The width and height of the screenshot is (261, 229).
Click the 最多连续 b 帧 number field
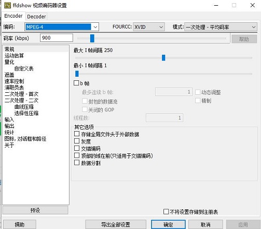[174, 92]
